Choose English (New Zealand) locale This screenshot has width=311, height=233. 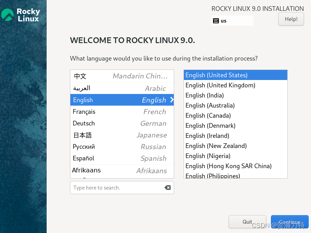tap(236, 146)
